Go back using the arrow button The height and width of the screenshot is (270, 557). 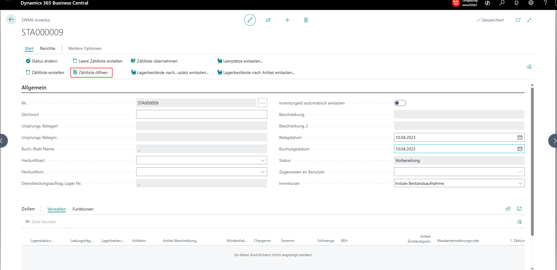11,20
